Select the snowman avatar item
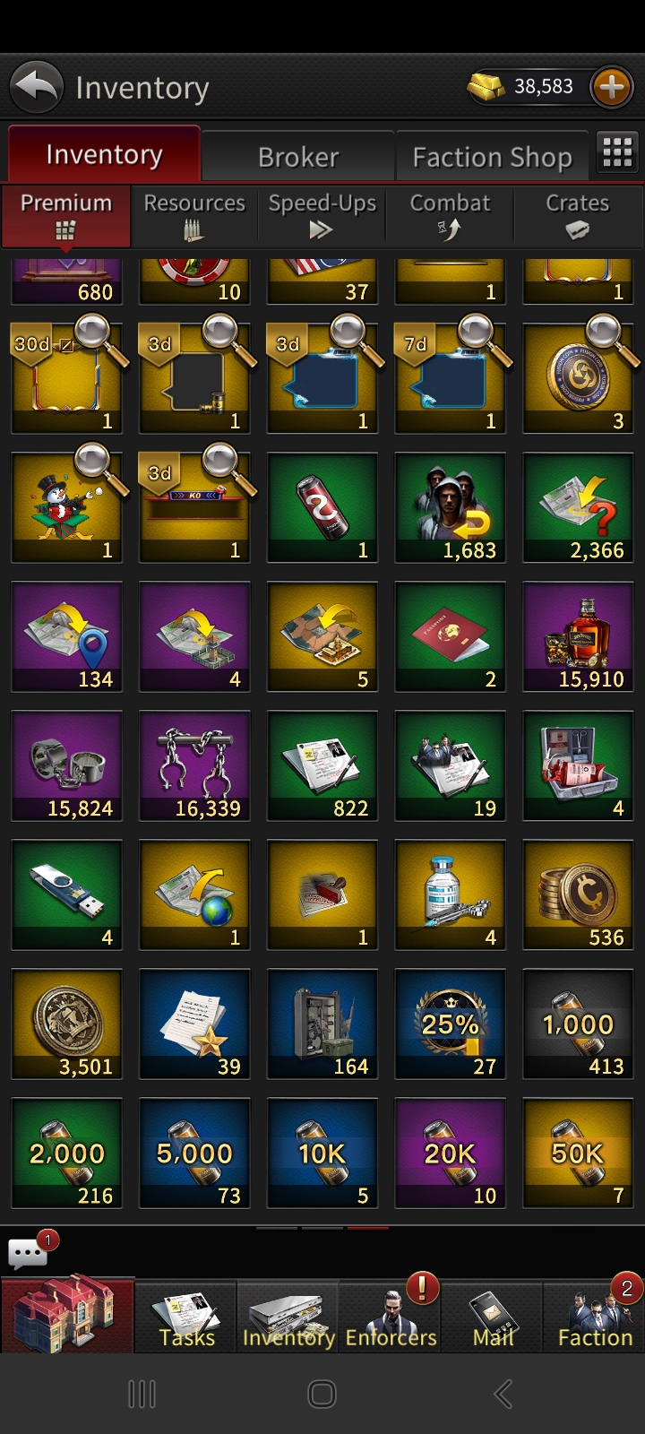The height and width of the screenshot is (1434, 645). click(67, 507)
